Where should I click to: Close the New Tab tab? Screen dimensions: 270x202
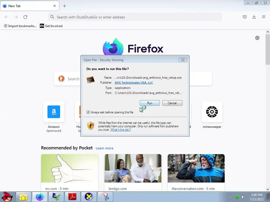pos(55,6)
